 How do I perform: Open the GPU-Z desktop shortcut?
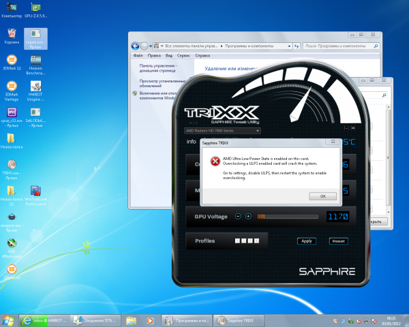coord(35,10)
